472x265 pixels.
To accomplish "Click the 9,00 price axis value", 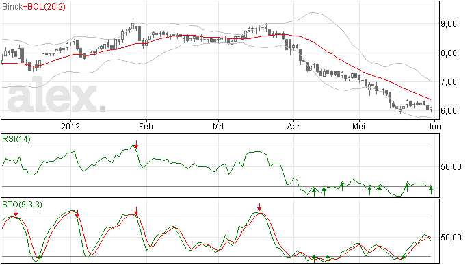I will pos(449,24).
